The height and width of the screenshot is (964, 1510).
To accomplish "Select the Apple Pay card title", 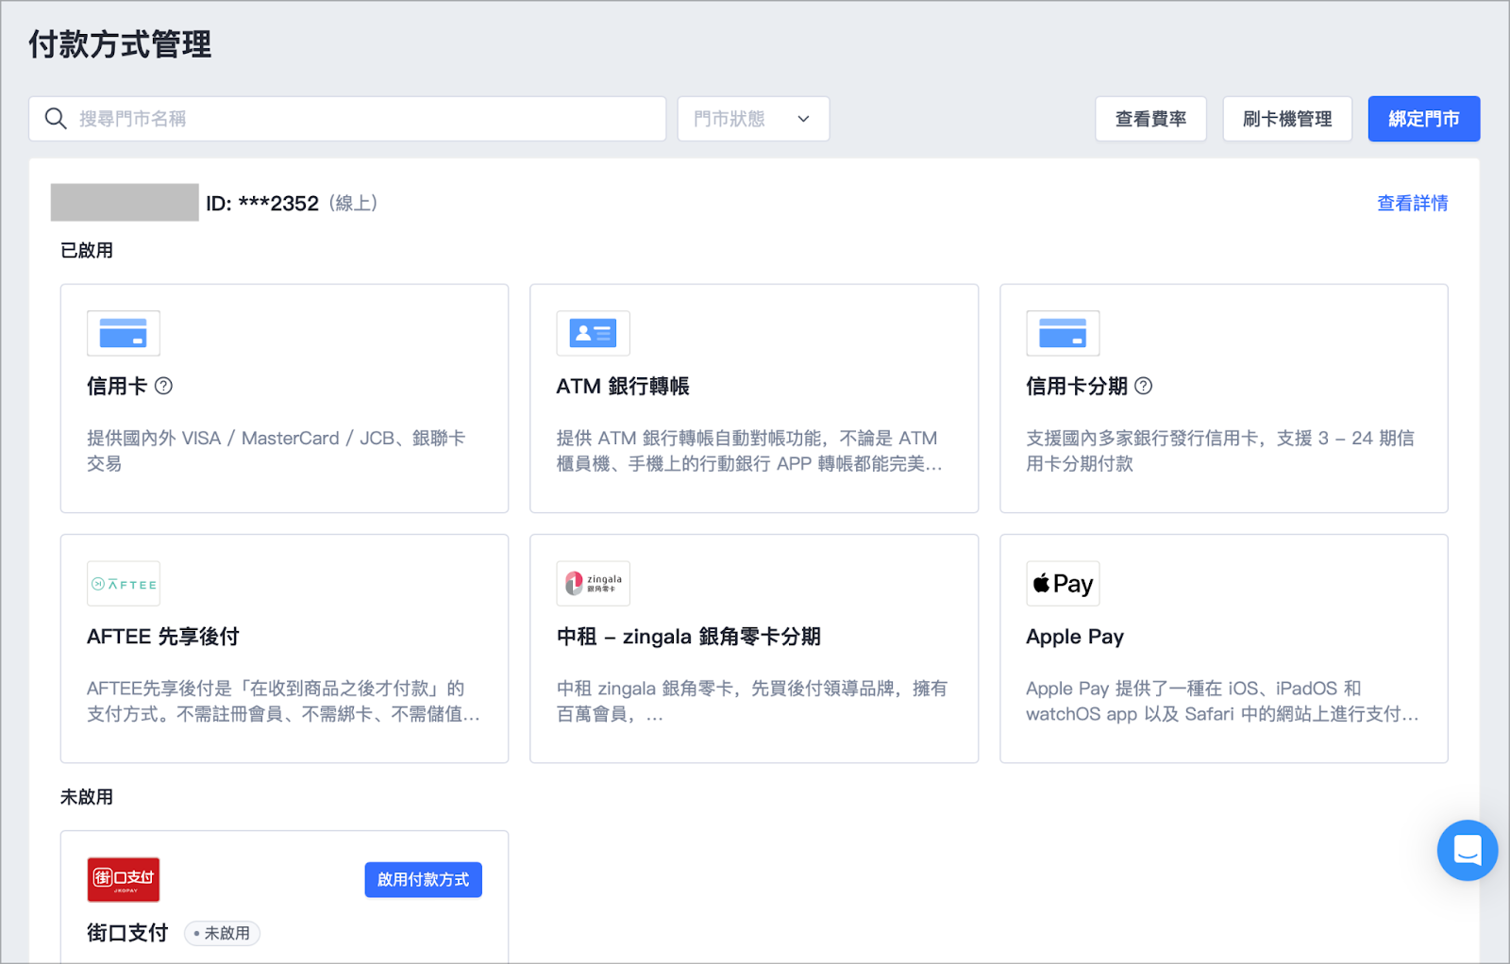I will click(x=1075, y=637).
